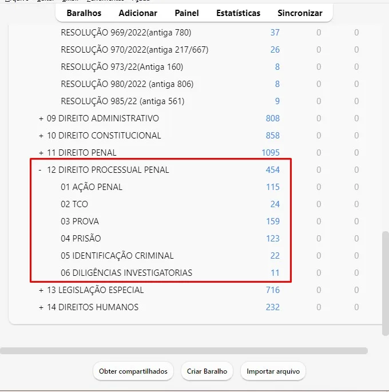The image size is (389, 392).
Task: Open deck RESOLUÇÃO 973/22(Antiga 160)
Action: click(x=122, y=67)
